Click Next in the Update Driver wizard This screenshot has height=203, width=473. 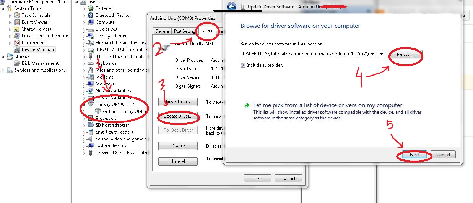(414, 155)
